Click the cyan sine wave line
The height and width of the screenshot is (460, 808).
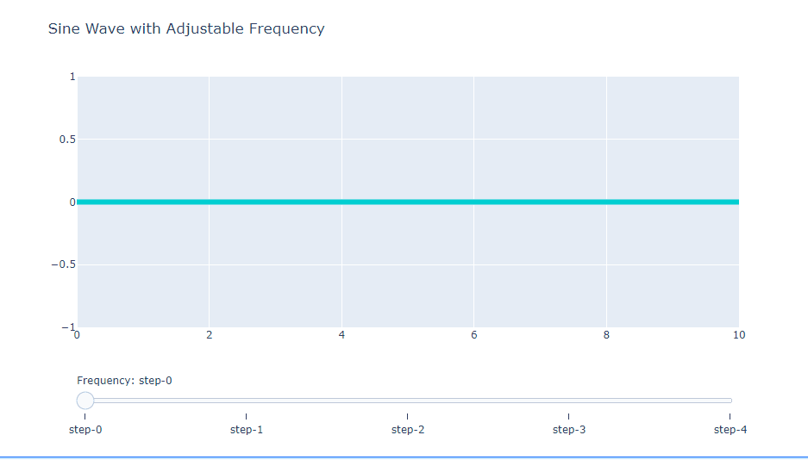pos(407,202)
